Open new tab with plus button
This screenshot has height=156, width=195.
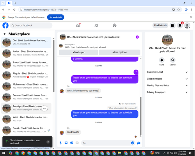point(15,3)
